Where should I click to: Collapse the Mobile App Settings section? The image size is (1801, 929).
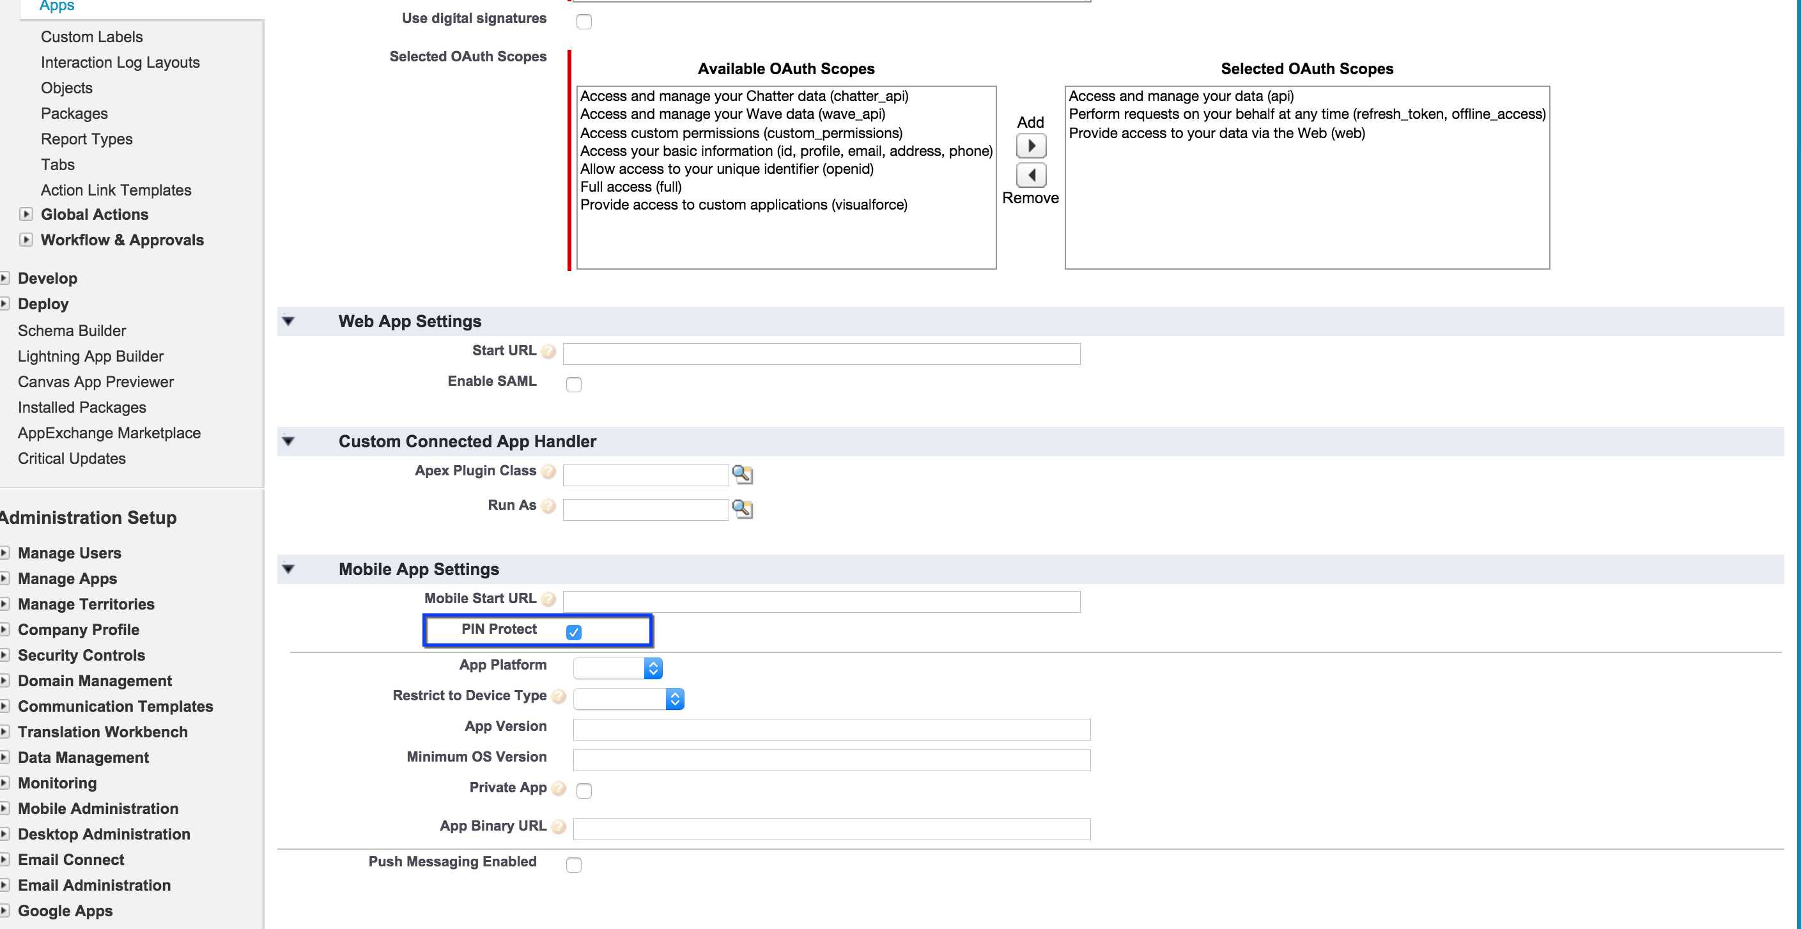click(x=288, y=570)
